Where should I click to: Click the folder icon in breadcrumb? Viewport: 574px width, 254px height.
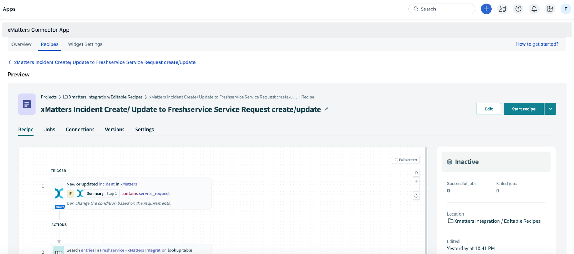[x=66, y=97]
